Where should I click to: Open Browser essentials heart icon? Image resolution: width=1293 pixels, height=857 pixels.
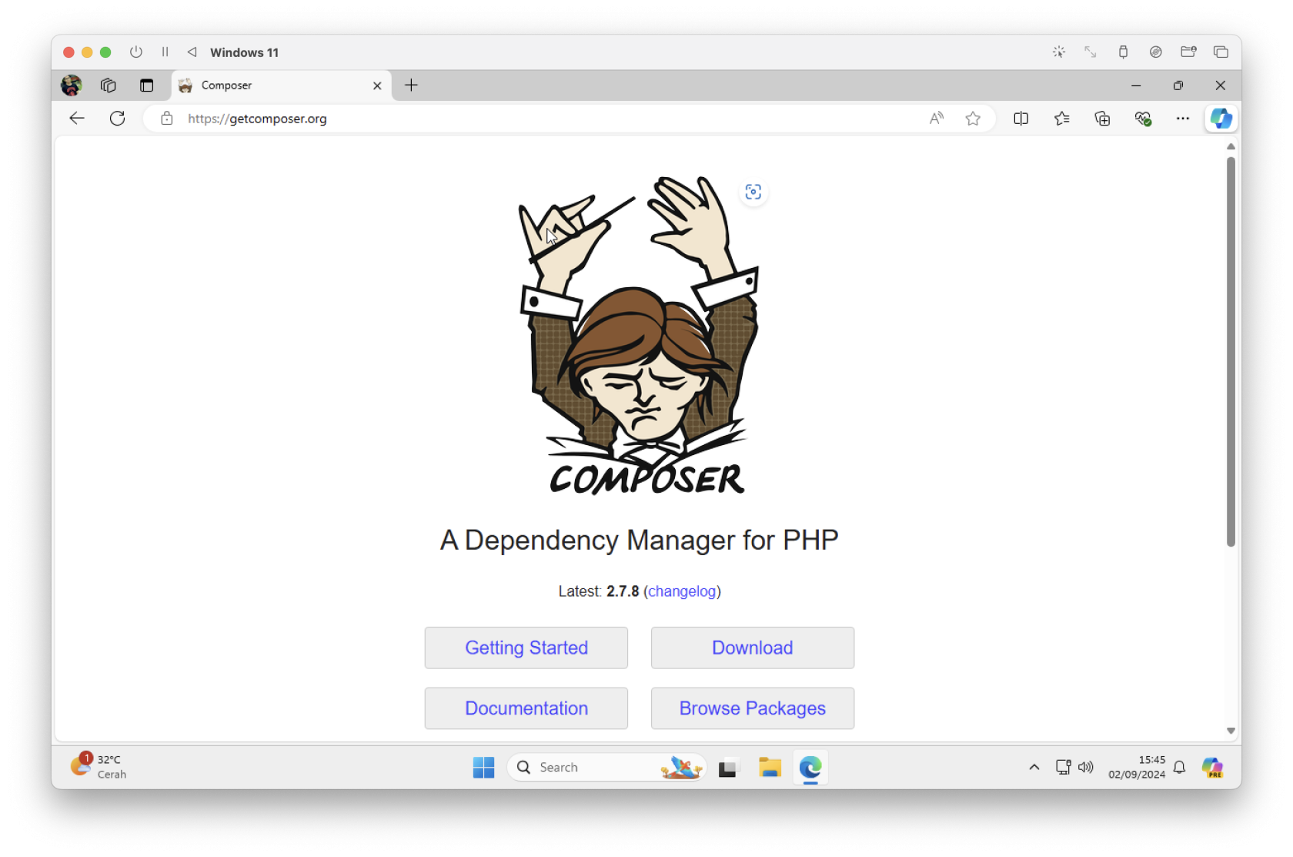point(1143,119)
